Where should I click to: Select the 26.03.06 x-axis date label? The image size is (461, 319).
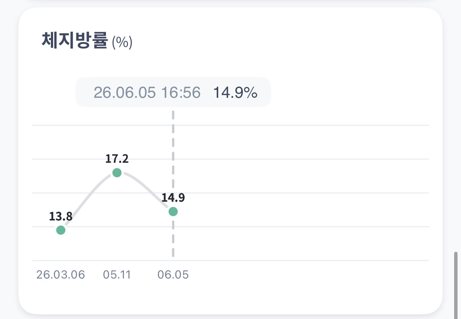coord(61,275)
